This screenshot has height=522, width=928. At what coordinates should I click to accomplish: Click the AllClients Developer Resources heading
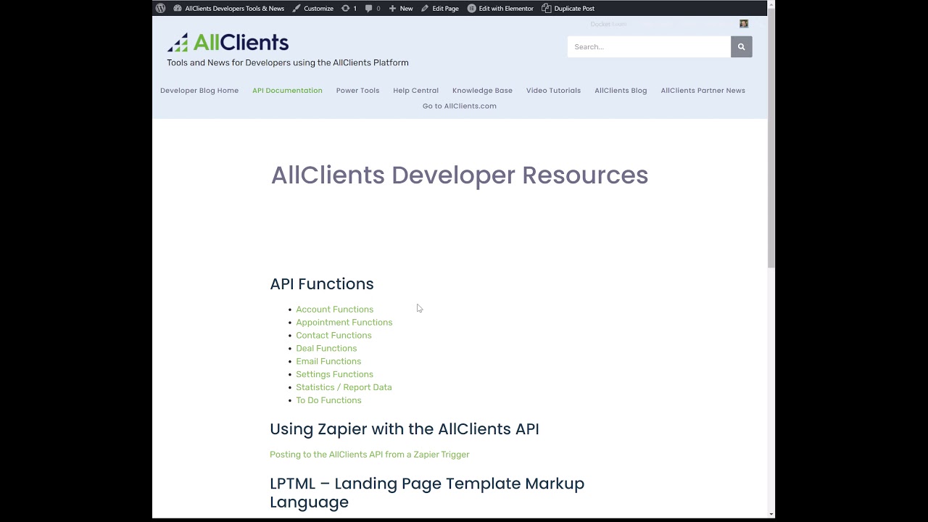(460, 175)
